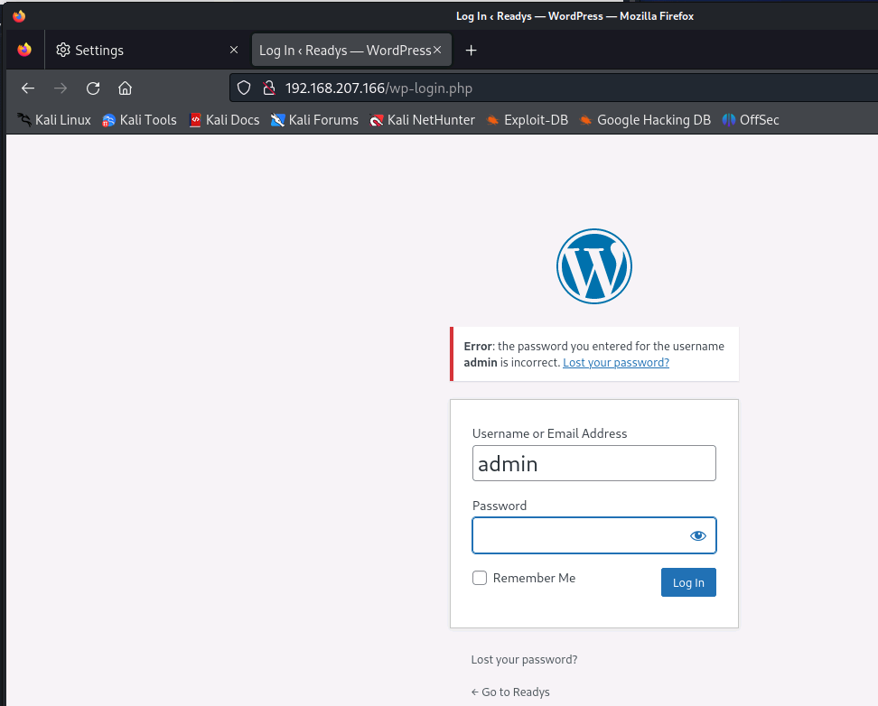Open Kali Forums bookmark
Image resolution: width=878 pixels, height=706 pixels.
pyautogui.click(x=314, y=120)
